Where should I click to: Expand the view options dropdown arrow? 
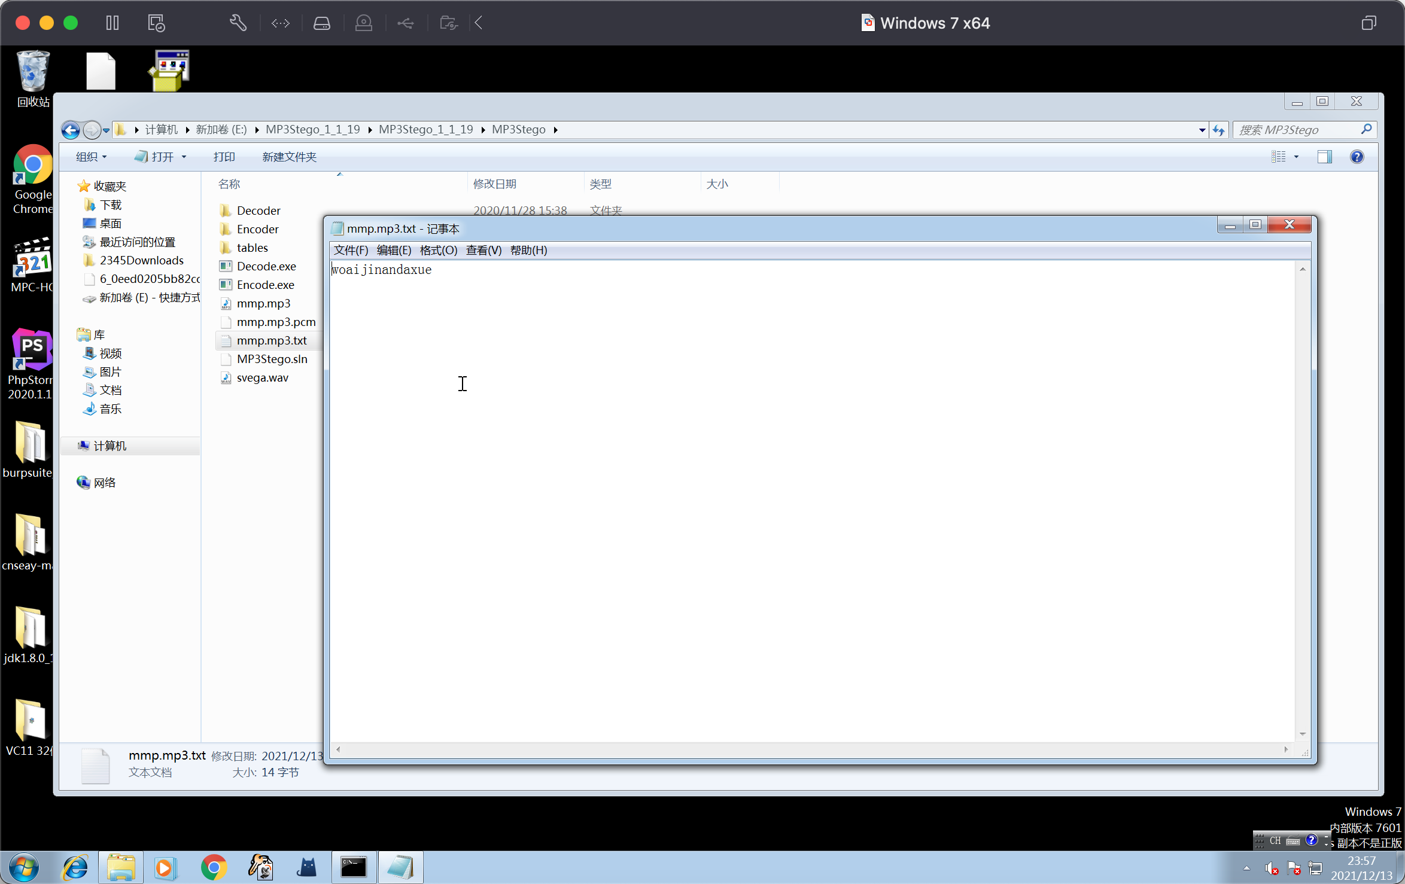tap(1296, 157)
